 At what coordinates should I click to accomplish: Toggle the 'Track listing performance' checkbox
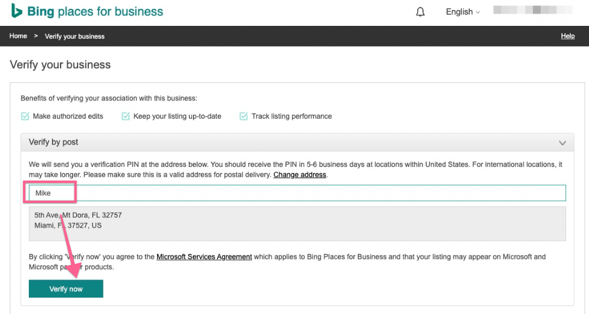tap(244, 116)
